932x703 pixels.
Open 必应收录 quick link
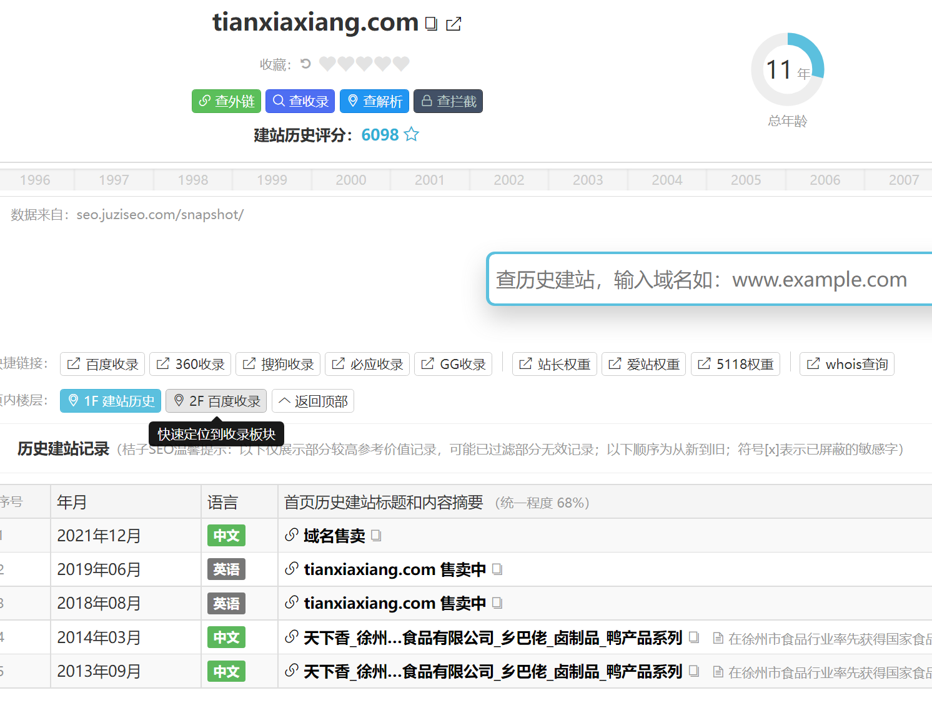(x=367, y=364)
